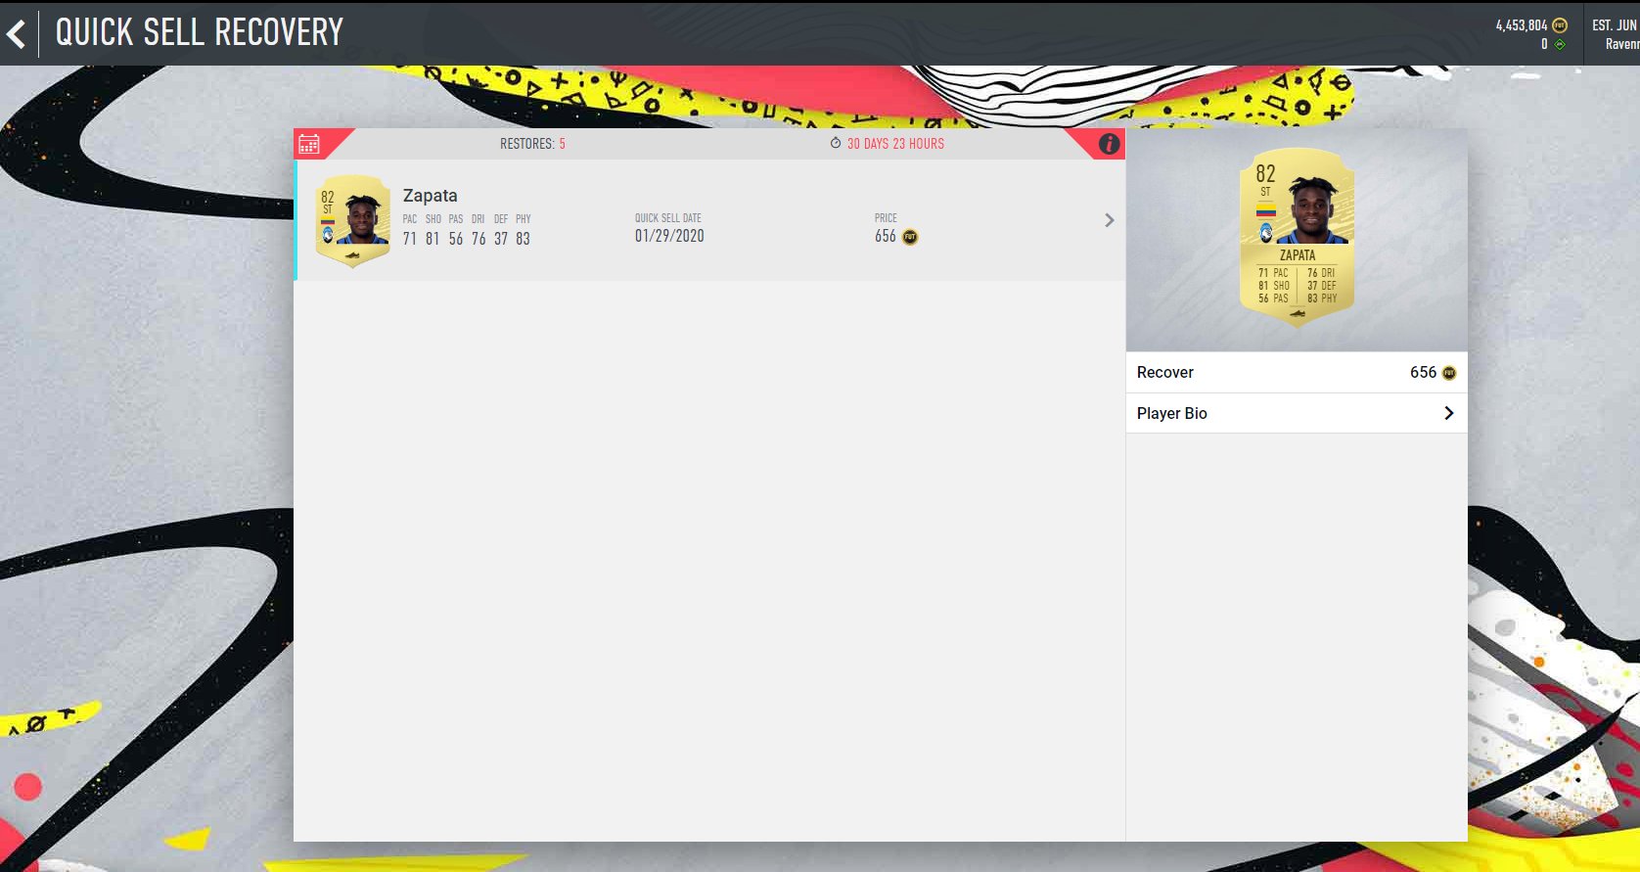Recover Zapata for 656 coins
Screen dimensions: 1640x872
click(1297, 373)
